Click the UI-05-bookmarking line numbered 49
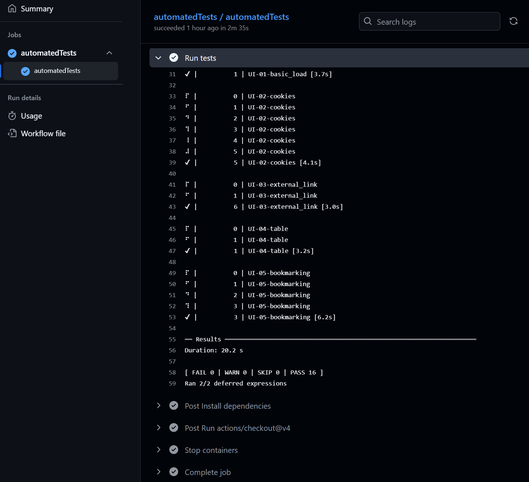The height and width of the screenshot is (482, 529). click(x=247, y=273)
